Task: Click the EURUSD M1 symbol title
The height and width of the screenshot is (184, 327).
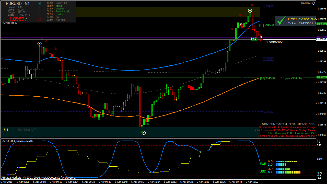Action: coord(17,4)
